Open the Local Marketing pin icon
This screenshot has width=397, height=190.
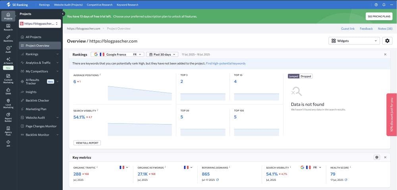(x=8, y=104)
